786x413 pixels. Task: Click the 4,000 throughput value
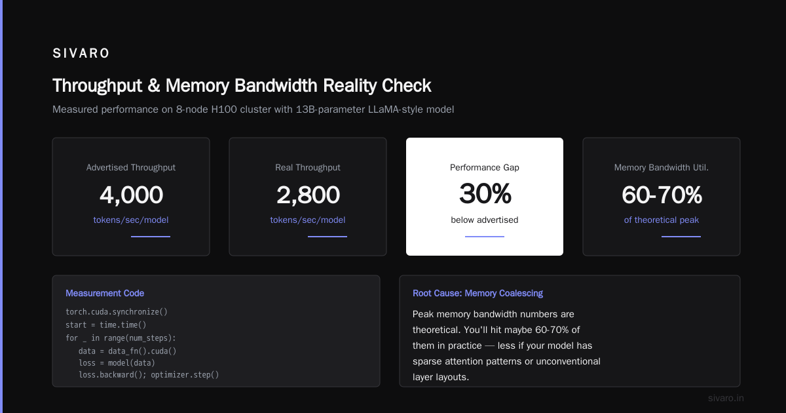pos(131,195)
